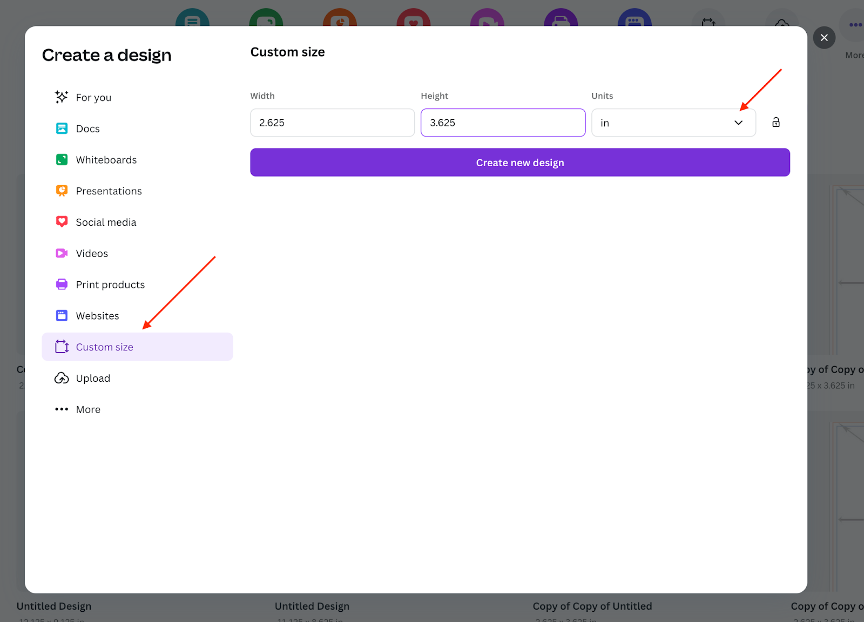Choose the green Whiteboards icon

click(62, 160)
